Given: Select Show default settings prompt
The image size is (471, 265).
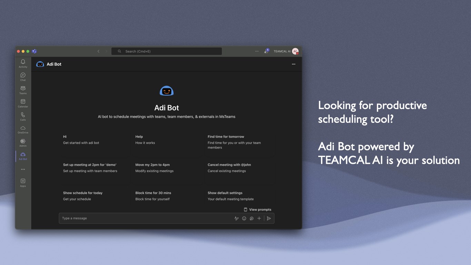Looking at the screenshot, I should pos(239,196).
